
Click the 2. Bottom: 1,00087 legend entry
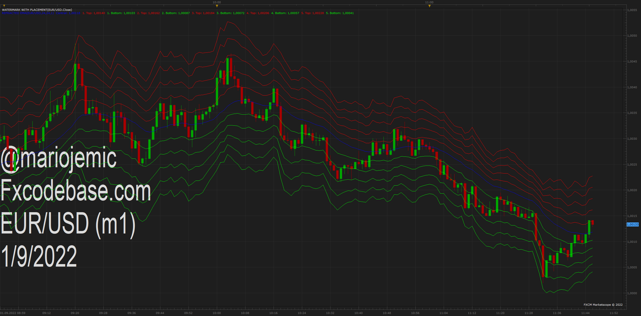pyautogui.click(x=176, y=13)
